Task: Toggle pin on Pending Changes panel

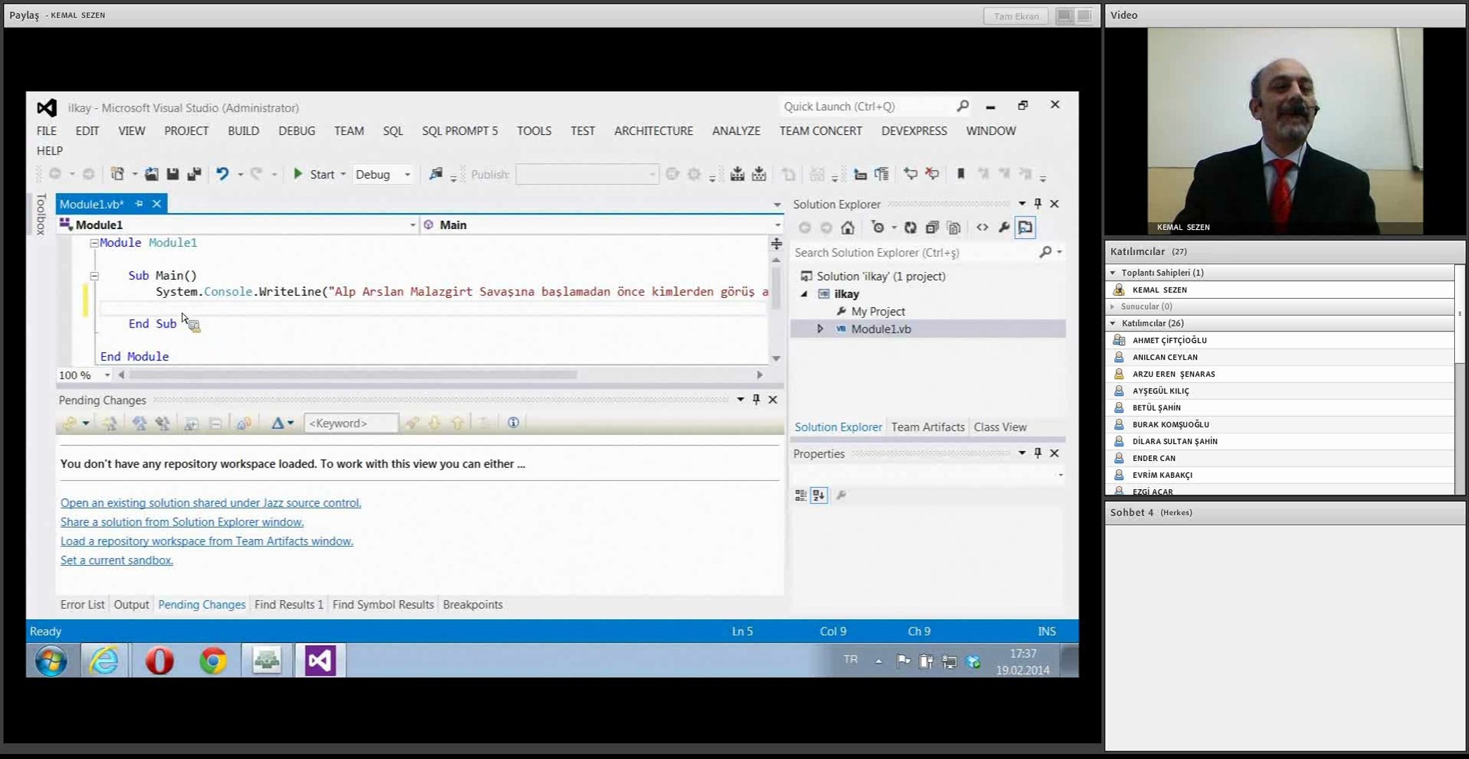Action: (756, 400)
